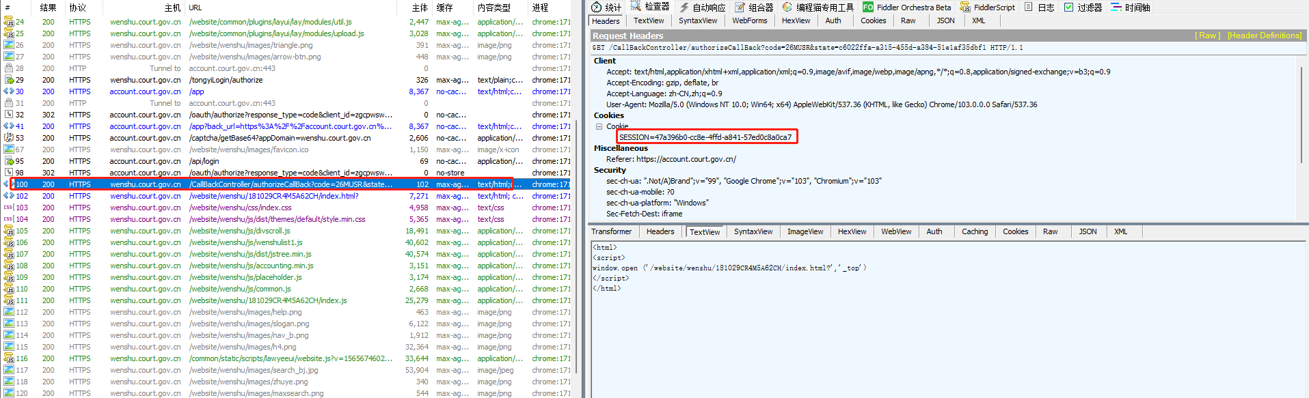This screenshot has width=1309, height=398.
Task: Open request JSON tab
Action: pos(945,20)
